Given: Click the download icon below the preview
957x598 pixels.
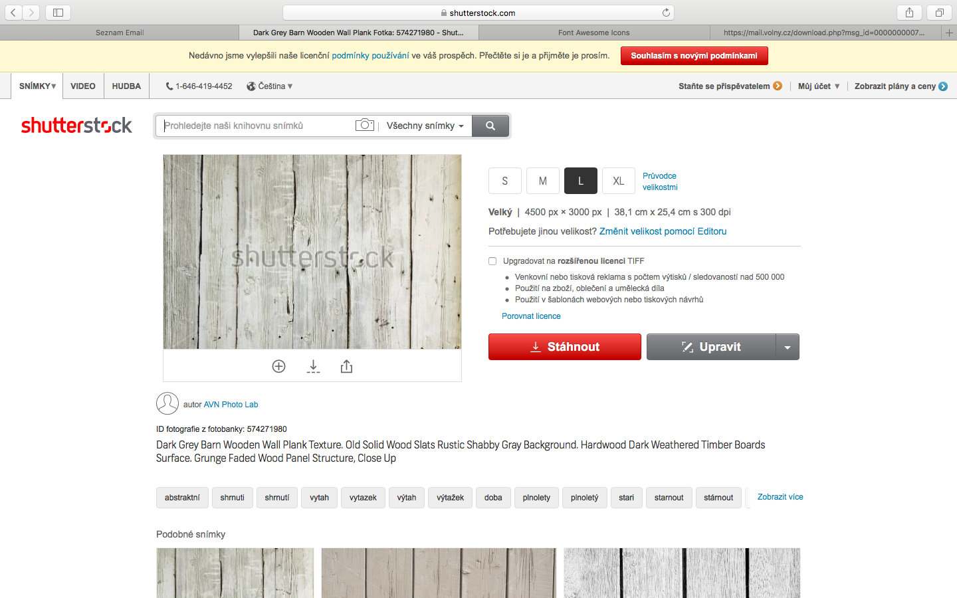Looking at the screenshot, I should [x=313, y=366].
